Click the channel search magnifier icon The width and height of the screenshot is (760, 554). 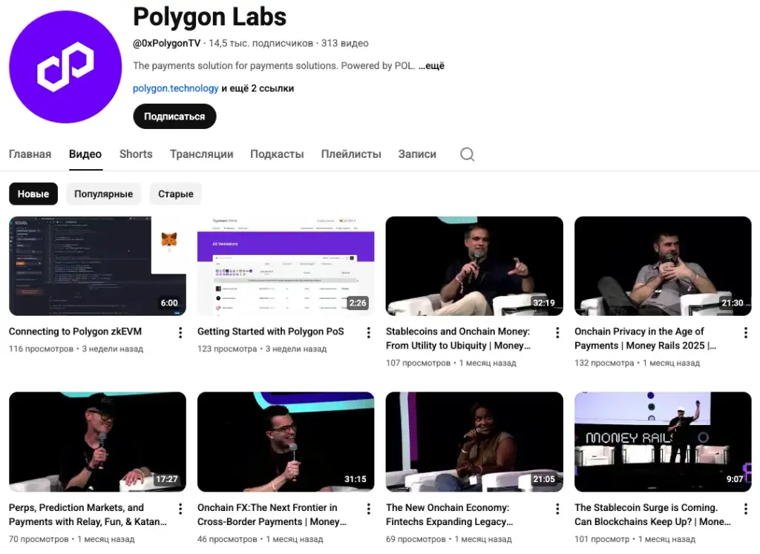click(468, 154)
